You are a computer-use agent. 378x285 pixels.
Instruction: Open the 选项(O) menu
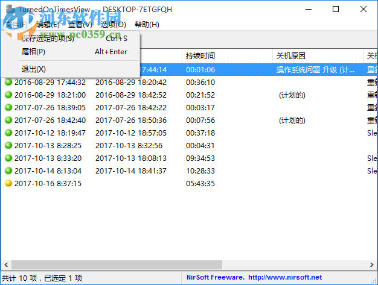coord(113,25)
